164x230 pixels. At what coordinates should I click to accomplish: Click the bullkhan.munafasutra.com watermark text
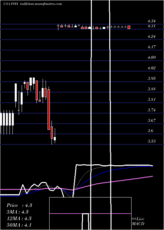pyautogui.click(x=41, y=4)
